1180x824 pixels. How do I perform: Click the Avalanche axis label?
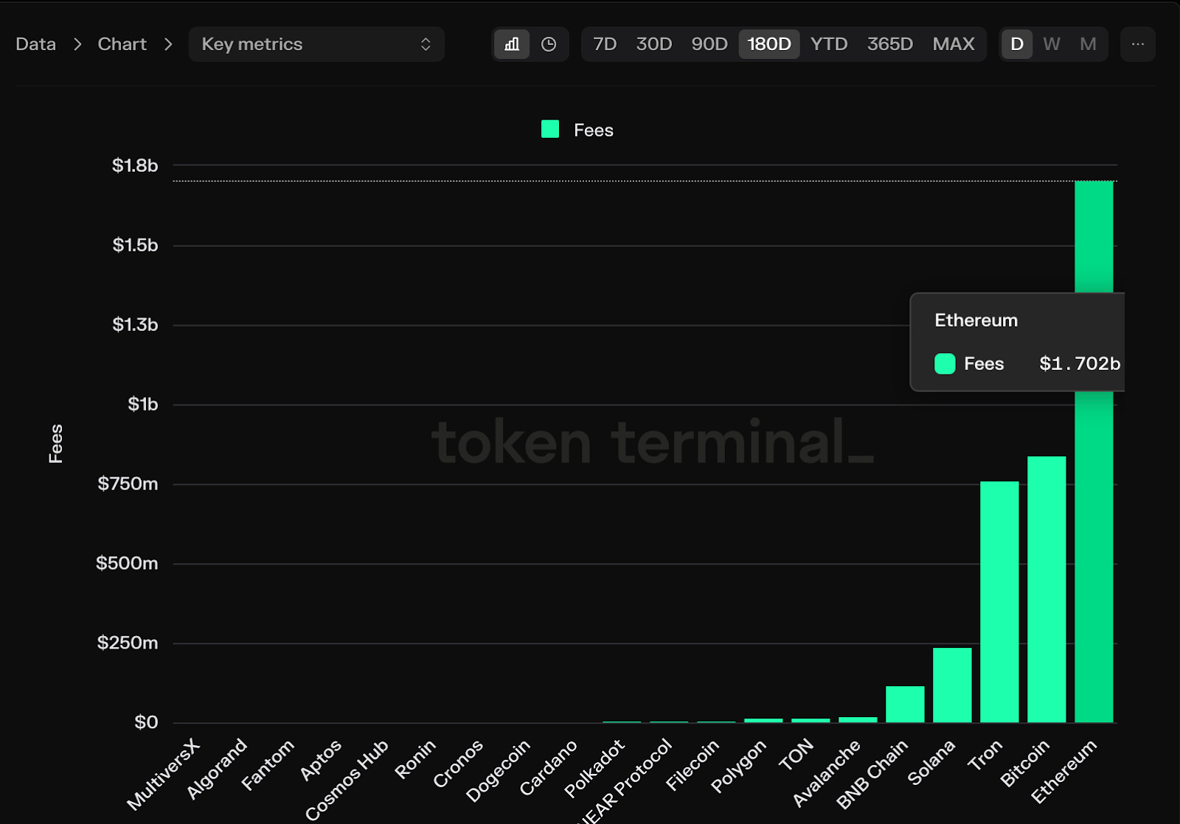(x=826, y=773)
